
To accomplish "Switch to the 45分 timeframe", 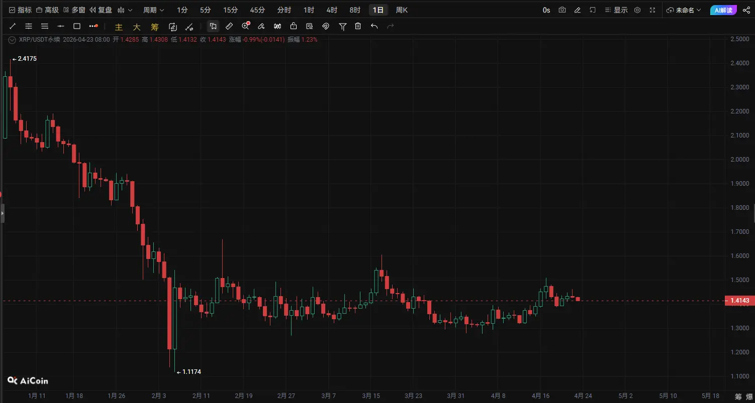I will coord(257,10).
